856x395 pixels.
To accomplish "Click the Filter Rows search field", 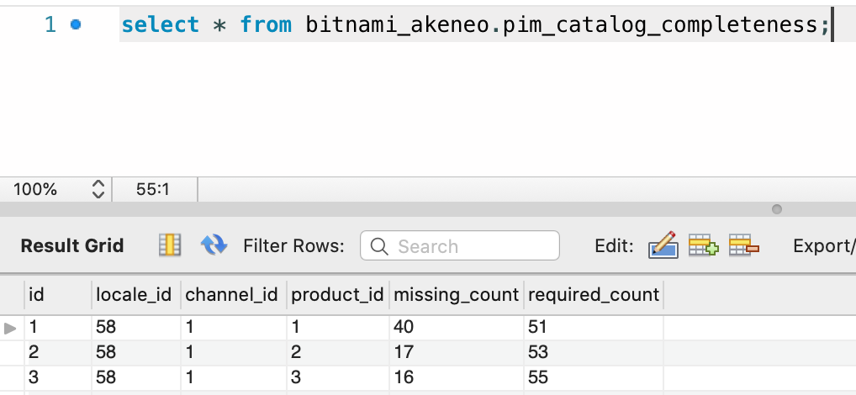I will point(460,245).
